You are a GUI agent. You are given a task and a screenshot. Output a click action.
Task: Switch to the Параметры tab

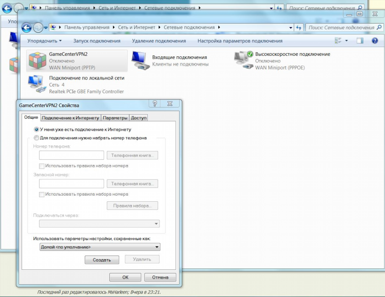click(115, 118)
